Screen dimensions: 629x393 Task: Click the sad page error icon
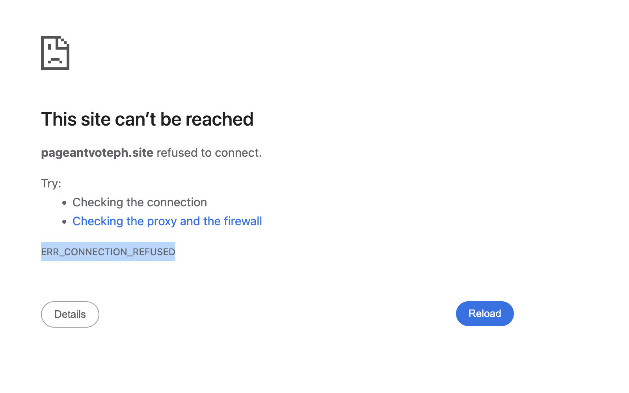(x=55, y=53)
